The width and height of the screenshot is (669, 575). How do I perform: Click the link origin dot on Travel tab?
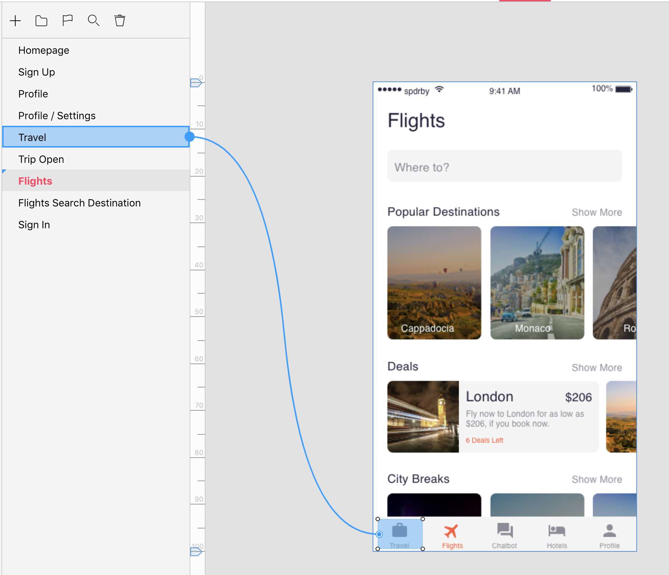coord(379,534)
